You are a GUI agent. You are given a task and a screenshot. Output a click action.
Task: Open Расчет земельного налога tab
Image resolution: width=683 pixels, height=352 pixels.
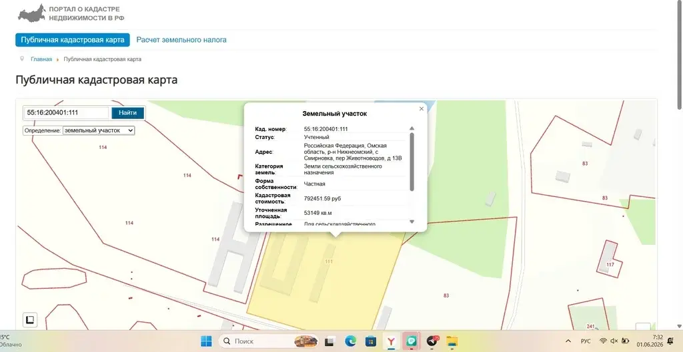click(181, 40)
